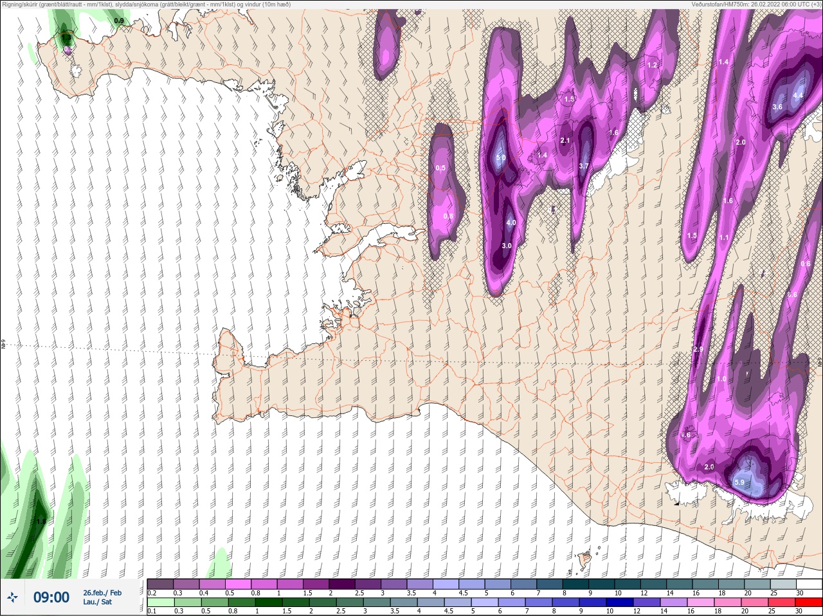Viewport: 823px width, 616px height.
Task: Click the 0.5 value in pink snow area
Action: pos(440,168)
